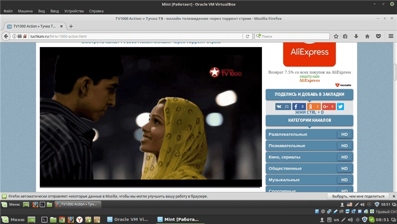Select HD badge next to Музыкальные
Viewport: 397px width, 224px height.
(344, 180)
